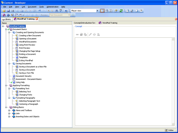This screenshot has height=133, width=178.
Task: Click the Cancel Check Out icon
Action: [141, 11]
